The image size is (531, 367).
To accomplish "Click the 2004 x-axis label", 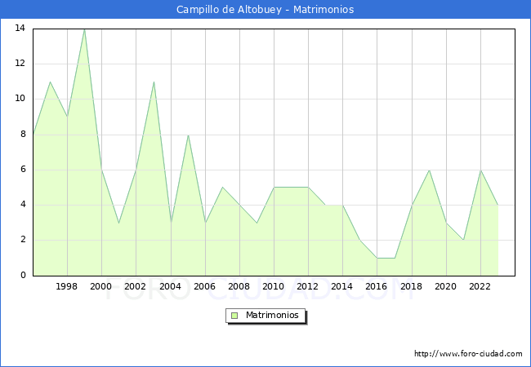I will pos(171,286).
